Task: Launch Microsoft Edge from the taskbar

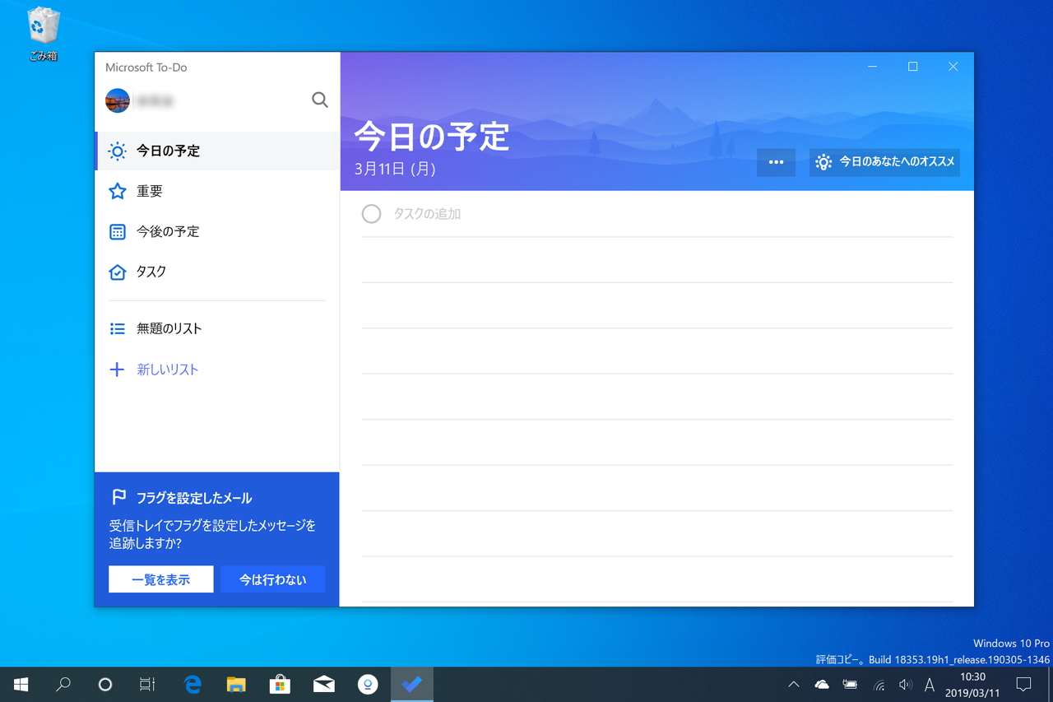Action: 192,684
